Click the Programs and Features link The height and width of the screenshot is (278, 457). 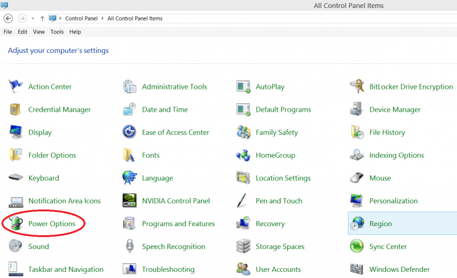178,223
